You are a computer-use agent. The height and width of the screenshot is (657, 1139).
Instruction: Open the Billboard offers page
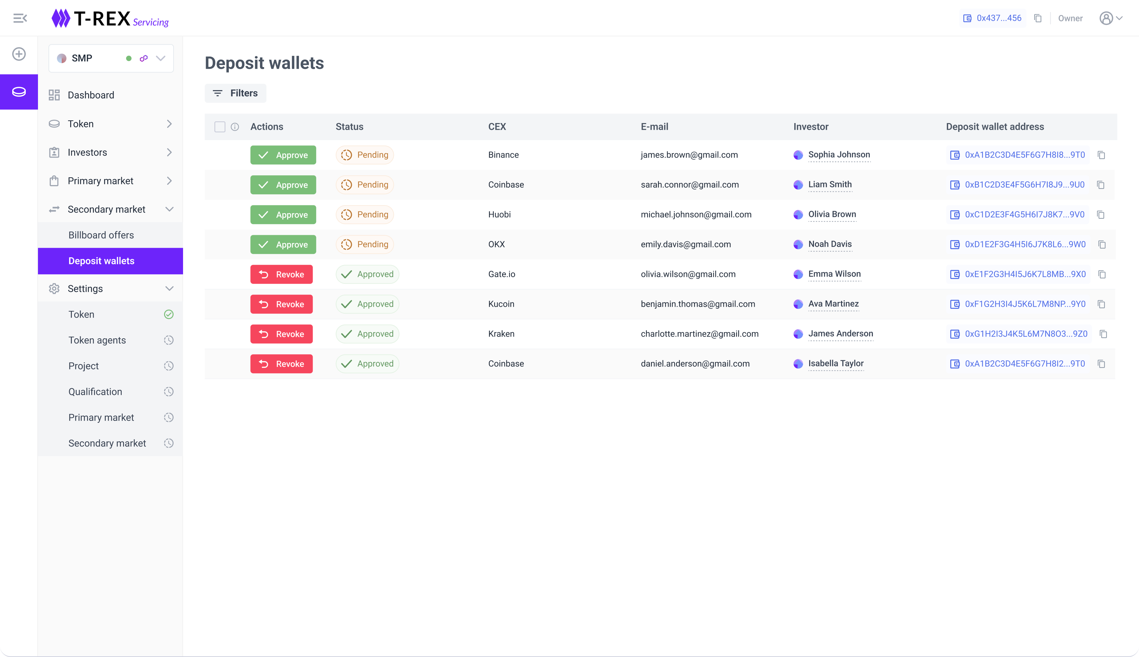click(x=101, y=235)
